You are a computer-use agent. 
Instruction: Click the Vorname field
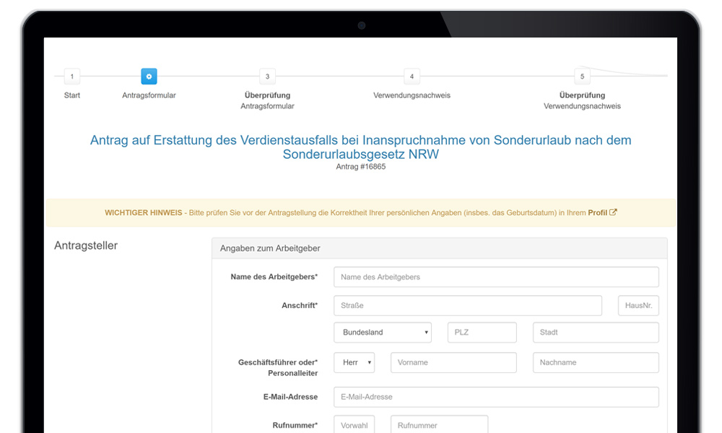pyautogui.click(x=453, y=362)
